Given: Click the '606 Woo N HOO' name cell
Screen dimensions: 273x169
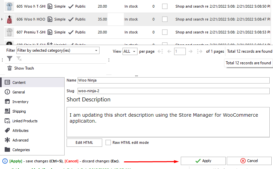Looking at the screenshot, I should [x=31, y=19].
